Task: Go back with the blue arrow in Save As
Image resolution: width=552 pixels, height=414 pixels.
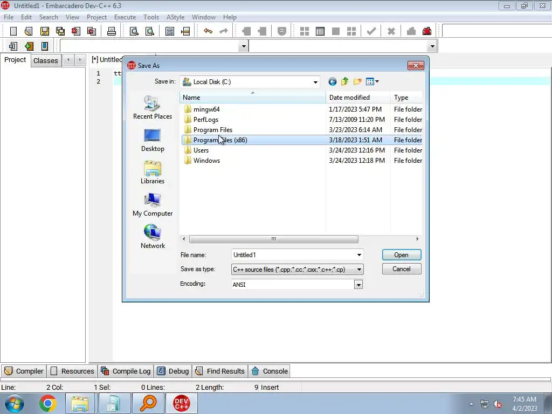Action: (x=332, y=82)
